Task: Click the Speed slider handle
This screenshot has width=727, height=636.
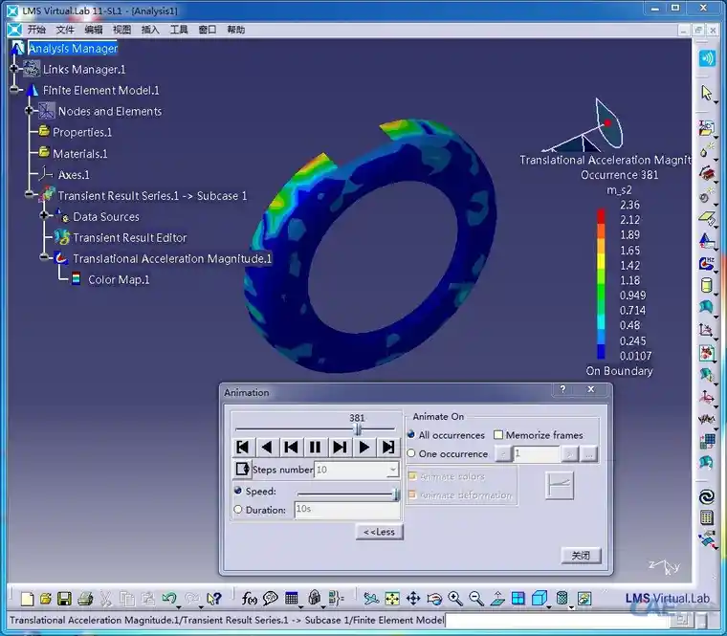Action: (x=396, y=494)
